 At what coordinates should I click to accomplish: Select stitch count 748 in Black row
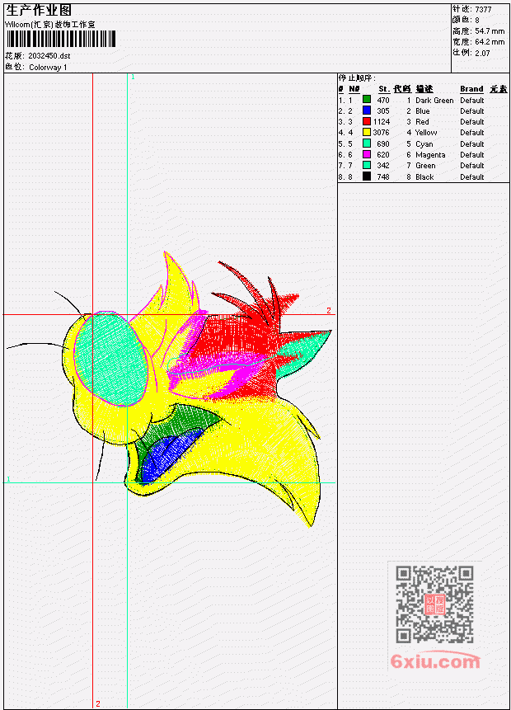(383, 177)
